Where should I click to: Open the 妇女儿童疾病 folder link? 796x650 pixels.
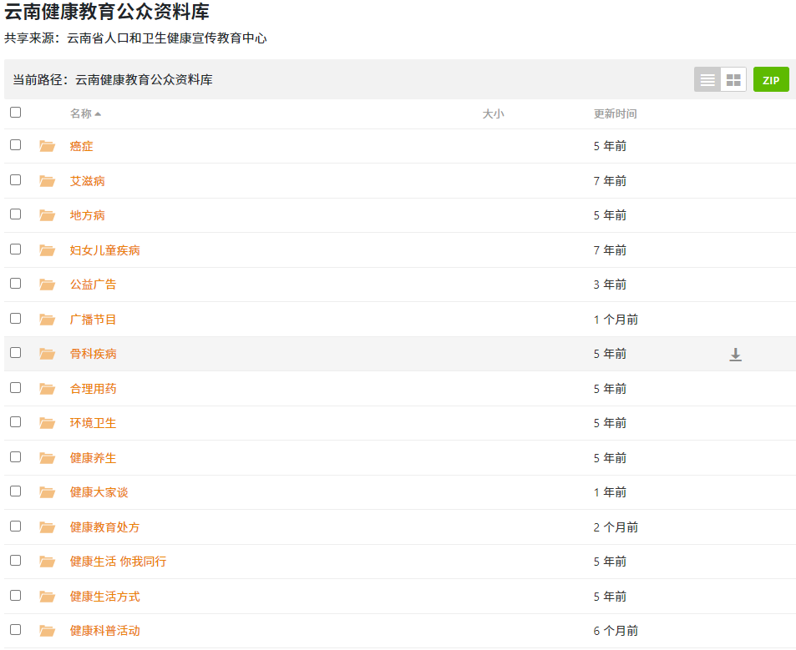point(104,250)
